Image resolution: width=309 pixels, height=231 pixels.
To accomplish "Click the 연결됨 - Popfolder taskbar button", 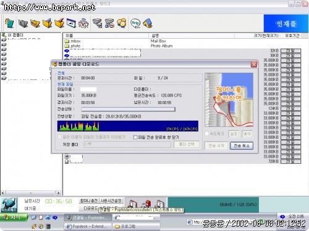I will (x=88, y=217).
